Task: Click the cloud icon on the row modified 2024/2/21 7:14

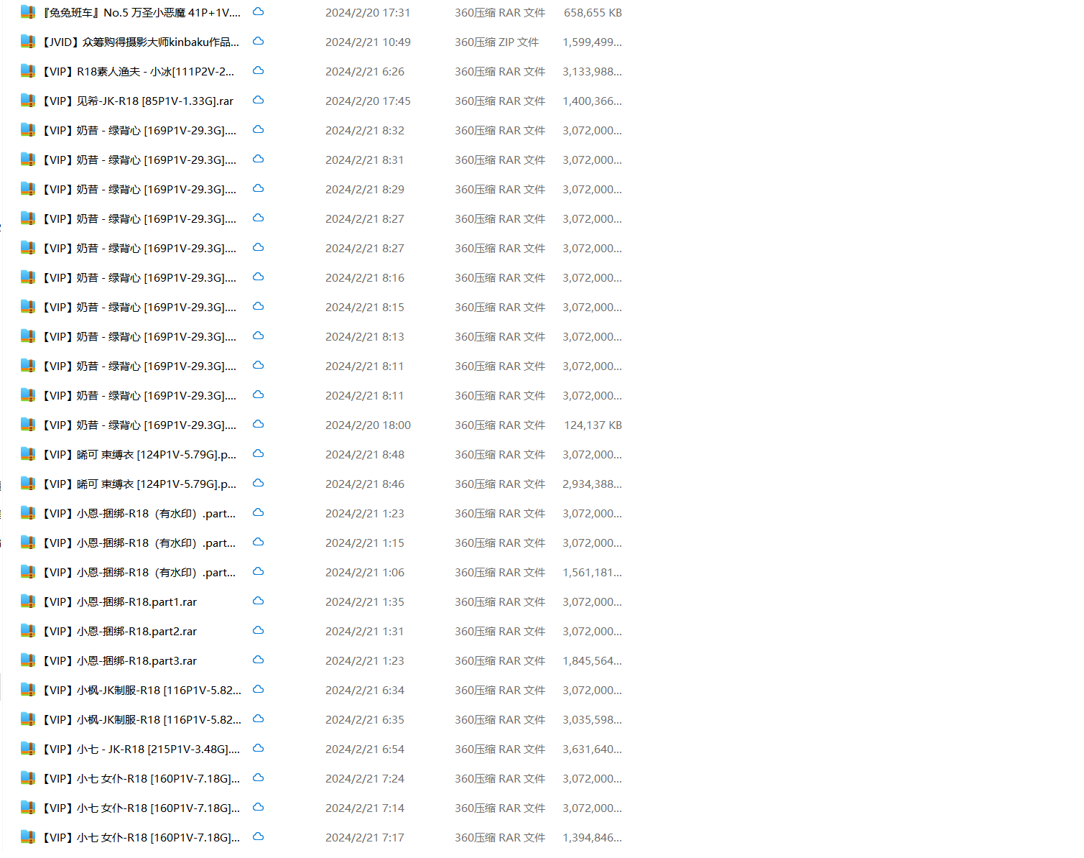Action: (259, 808)
